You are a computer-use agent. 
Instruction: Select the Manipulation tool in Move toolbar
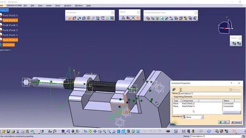pyautogui.click(x=123, y=18)
